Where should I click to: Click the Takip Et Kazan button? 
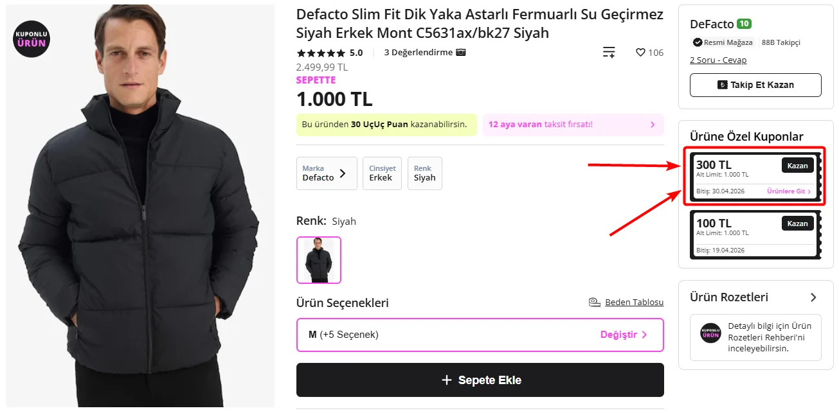[755, 85]
